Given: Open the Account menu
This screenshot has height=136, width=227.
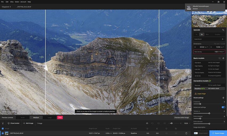Looking at the screenshot, I should point(23,2).
